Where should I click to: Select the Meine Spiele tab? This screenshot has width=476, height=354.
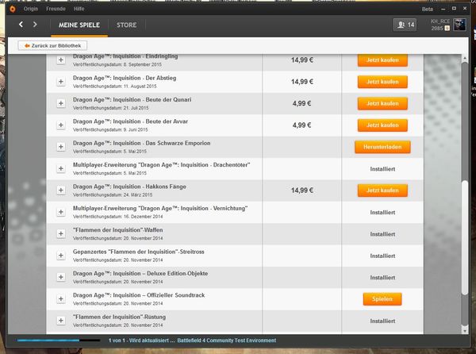click(79, 25)
